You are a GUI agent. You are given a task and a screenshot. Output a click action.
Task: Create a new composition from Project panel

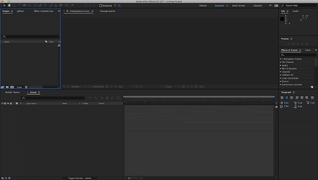(12, 87)
